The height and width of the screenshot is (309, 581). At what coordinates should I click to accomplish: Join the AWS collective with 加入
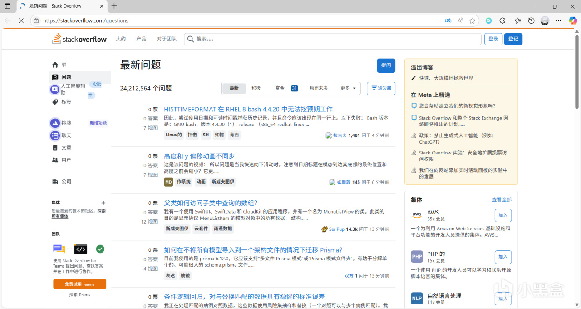tap(503, 215)
